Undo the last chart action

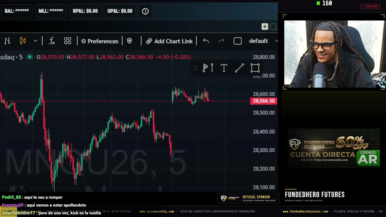206,41
